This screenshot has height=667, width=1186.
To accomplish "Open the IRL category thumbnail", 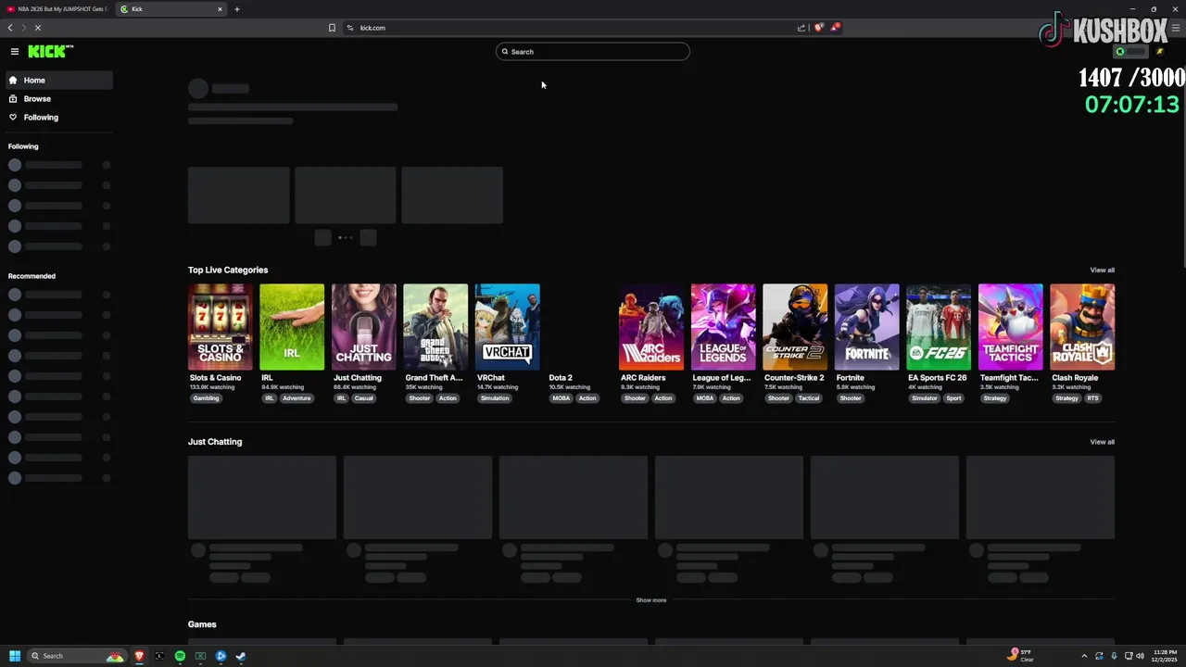I will pos(292,327).
